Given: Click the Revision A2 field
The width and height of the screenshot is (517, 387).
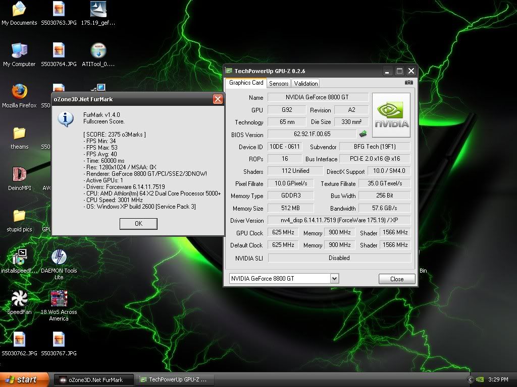Looking at the screenshot, I should tap(351, 109).
